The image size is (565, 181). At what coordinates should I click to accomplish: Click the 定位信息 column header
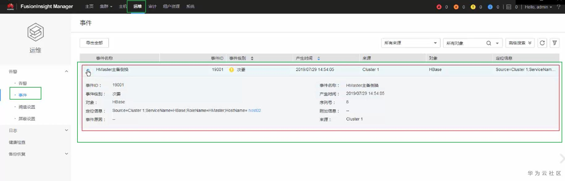[x=504, y=58]
